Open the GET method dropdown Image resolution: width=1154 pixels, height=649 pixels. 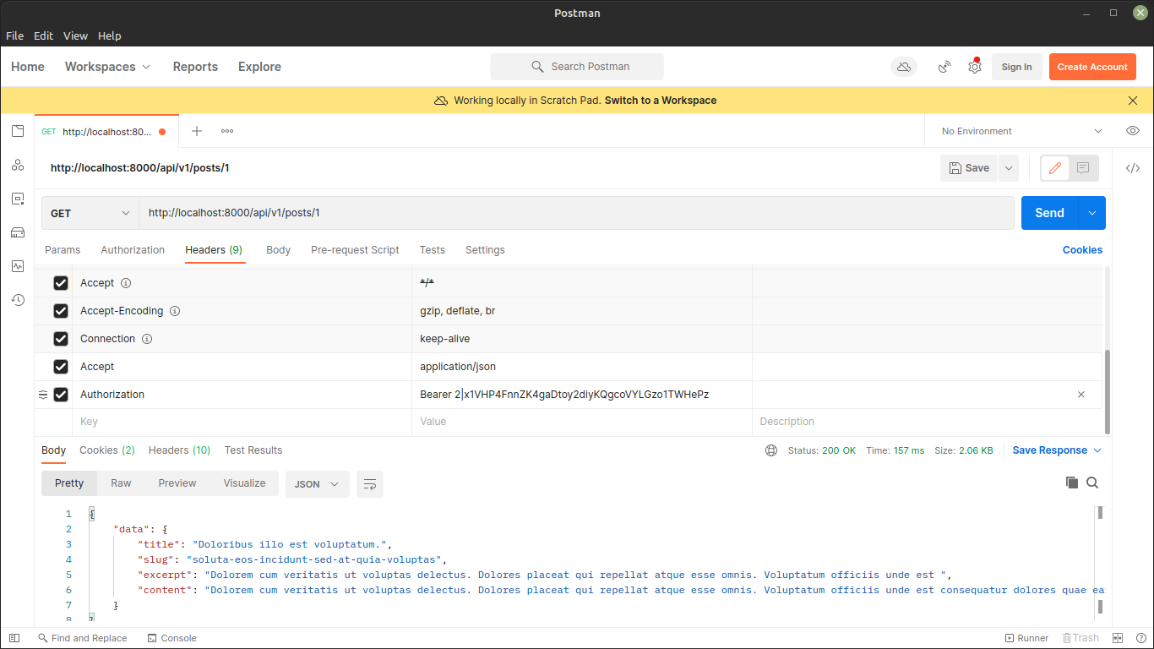(x=90, y=213)
